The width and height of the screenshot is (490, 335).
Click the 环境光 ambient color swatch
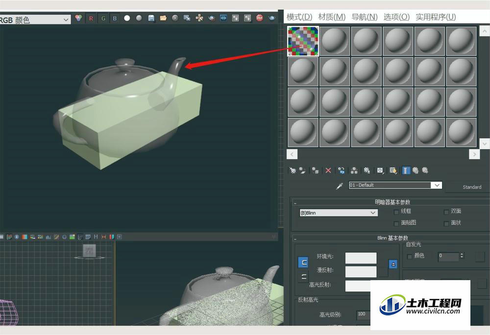(361, 258)
